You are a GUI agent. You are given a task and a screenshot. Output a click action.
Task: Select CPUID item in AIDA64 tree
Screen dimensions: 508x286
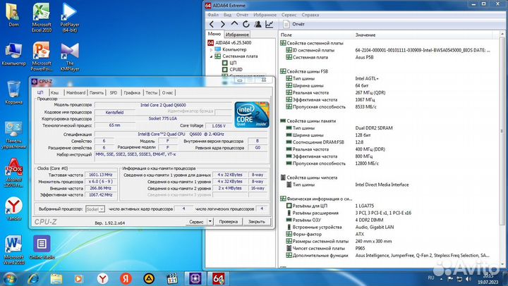[232, 69]
